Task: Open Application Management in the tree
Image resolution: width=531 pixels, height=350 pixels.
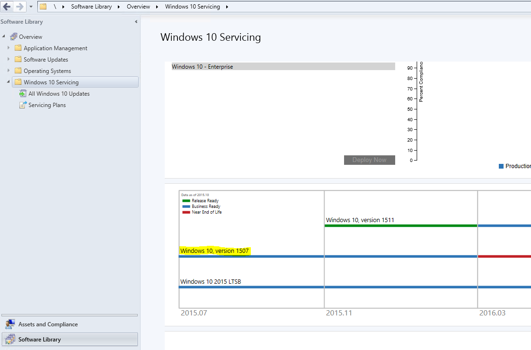Action: point(55,48)
